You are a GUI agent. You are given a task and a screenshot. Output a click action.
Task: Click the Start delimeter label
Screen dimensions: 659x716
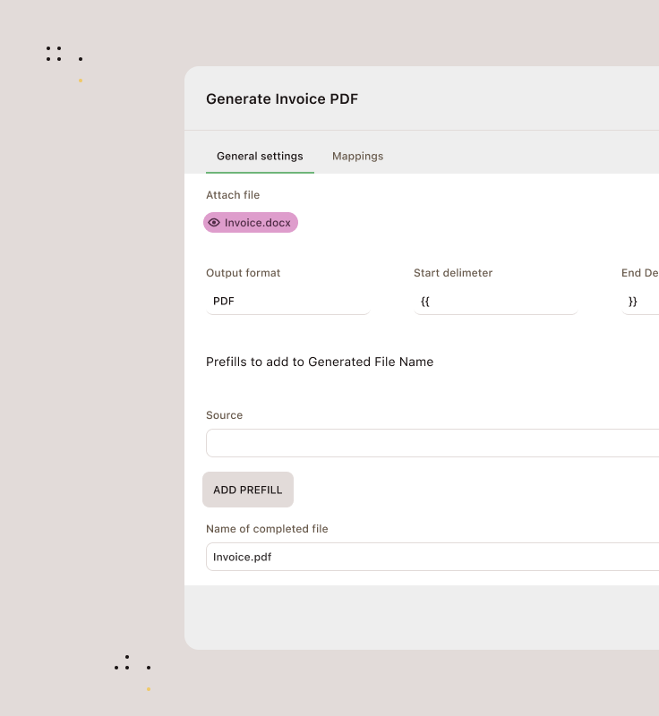click(453, 273)
